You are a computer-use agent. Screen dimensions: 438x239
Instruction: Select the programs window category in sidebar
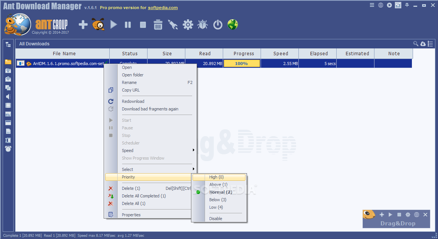pos(8,123)
